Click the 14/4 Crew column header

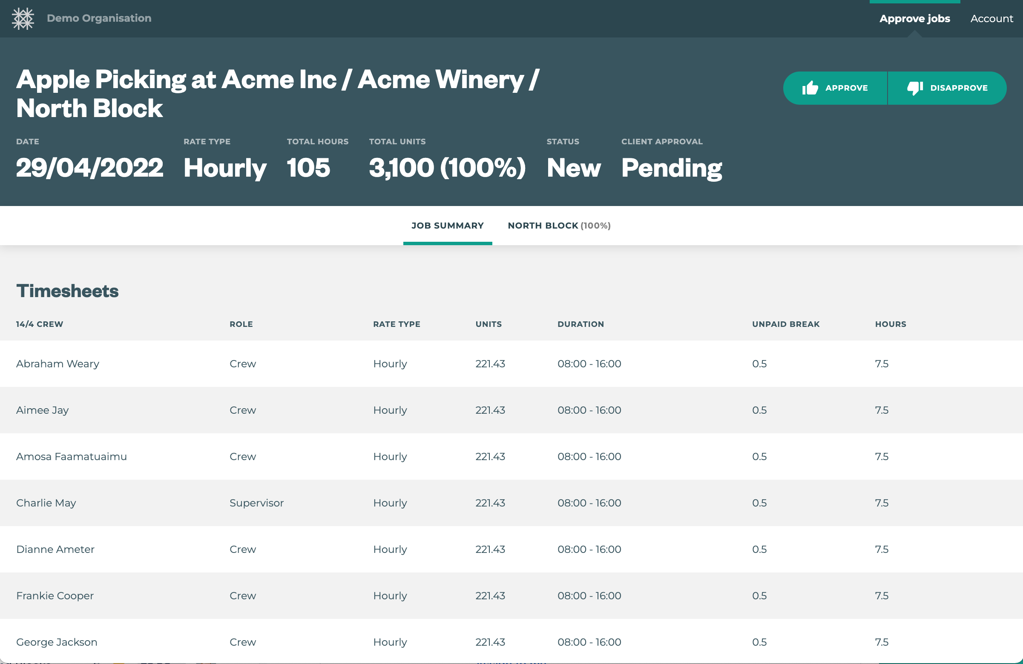tap(40, 324)
